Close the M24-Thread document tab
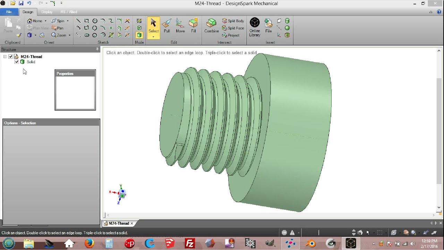 [132, 223]
